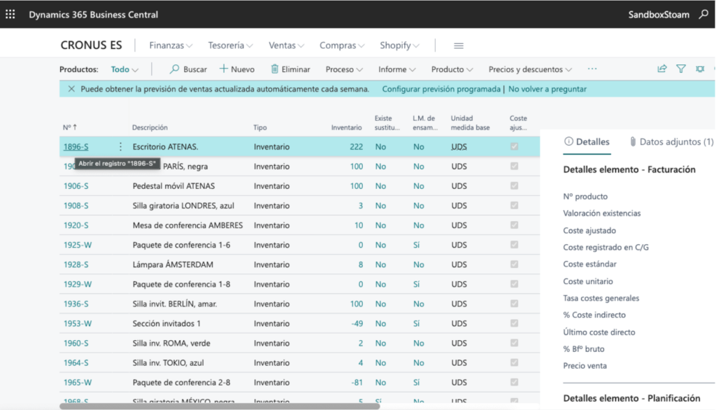Sort by the Nº column header

tap(70, 127)
